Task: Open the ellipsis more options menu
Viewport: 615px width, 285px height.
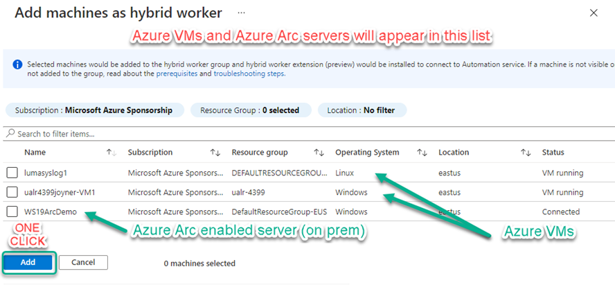Action: tap(242, 13)
